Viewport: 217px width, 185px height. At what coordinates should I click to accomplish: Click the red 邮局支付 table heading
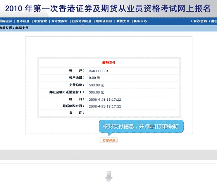coord(108,63)
